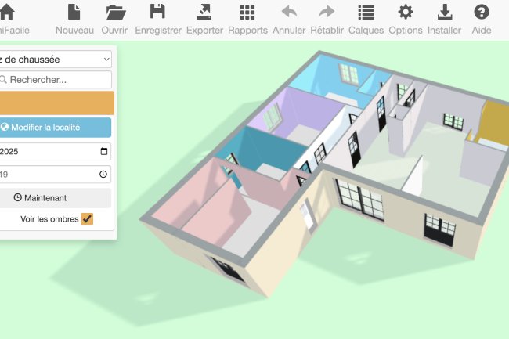Open the calendar date picker icon
Screen dimensions: 509x339
click(x=104, y=151)
